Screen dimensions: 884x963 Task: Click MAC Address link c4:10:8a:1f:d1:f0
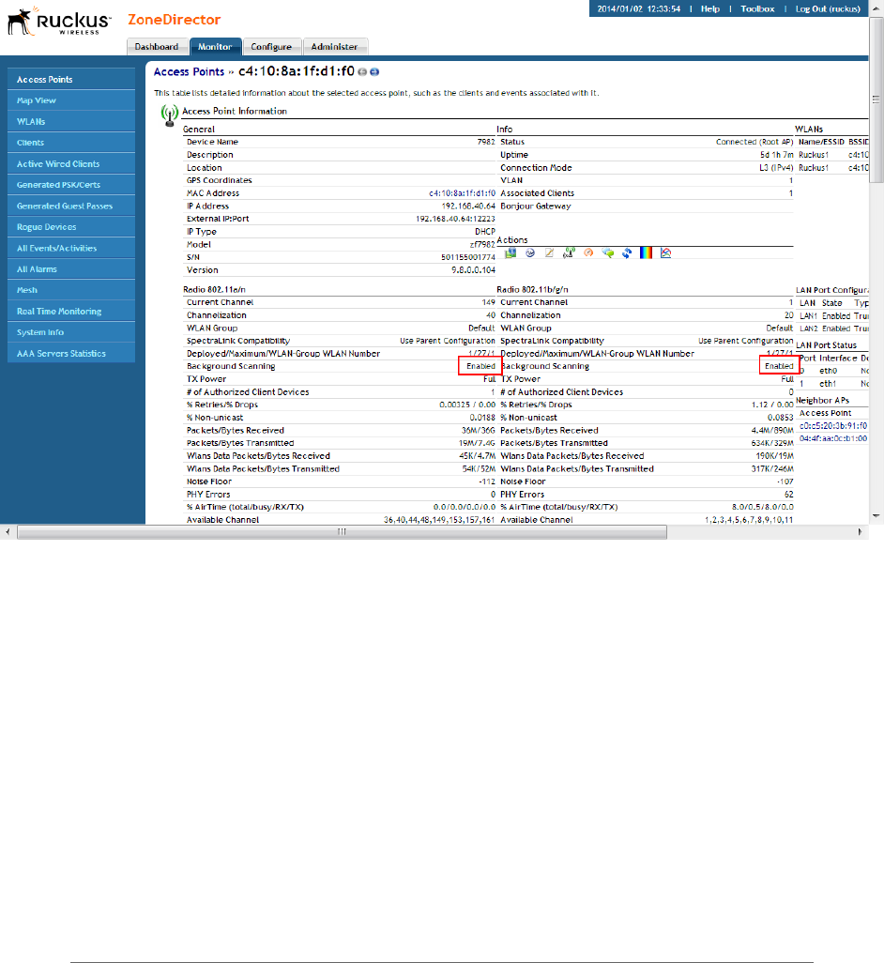click(x=462, y=193)
